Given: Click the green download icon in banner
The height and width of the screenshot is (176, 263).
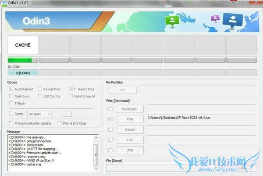Looking at the screenshot, I should click(x=172, y=21).
